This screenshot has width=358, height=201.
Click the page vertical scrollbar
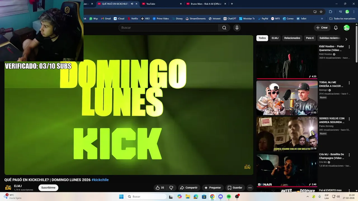[357, 44]
